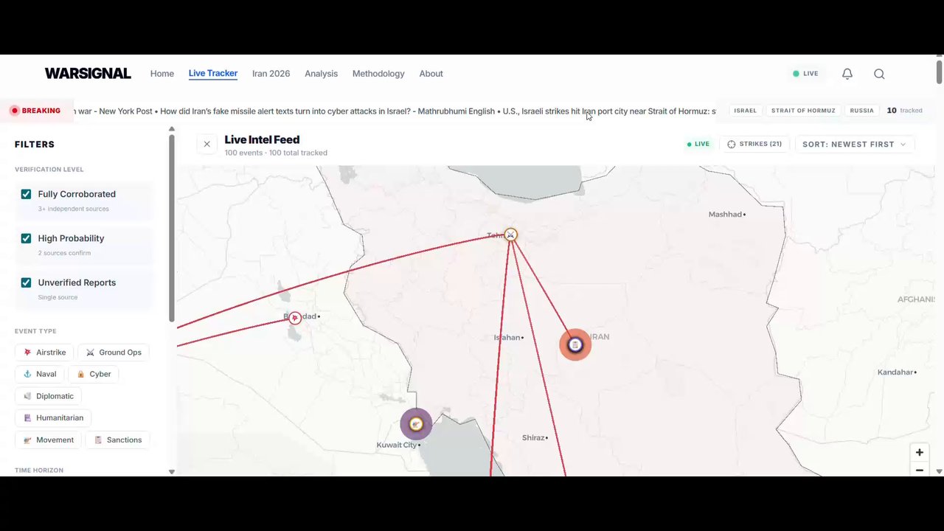
Task: Click the ISRAEL tracked tag
Action: point(745,111)
